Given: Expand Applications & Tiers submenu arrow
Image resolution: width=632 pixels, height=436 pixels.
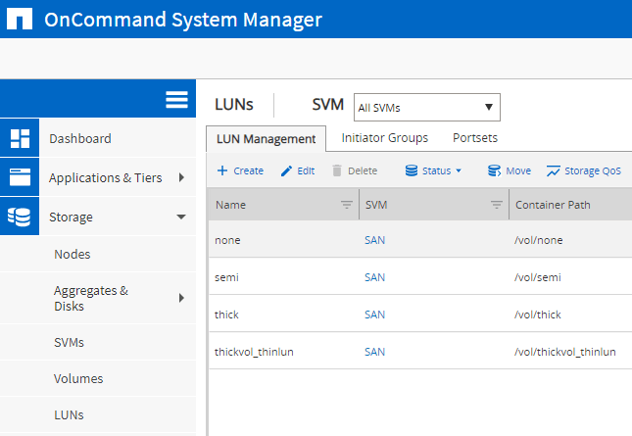Looking at the screenshot, I should click(x=181, y=177).
